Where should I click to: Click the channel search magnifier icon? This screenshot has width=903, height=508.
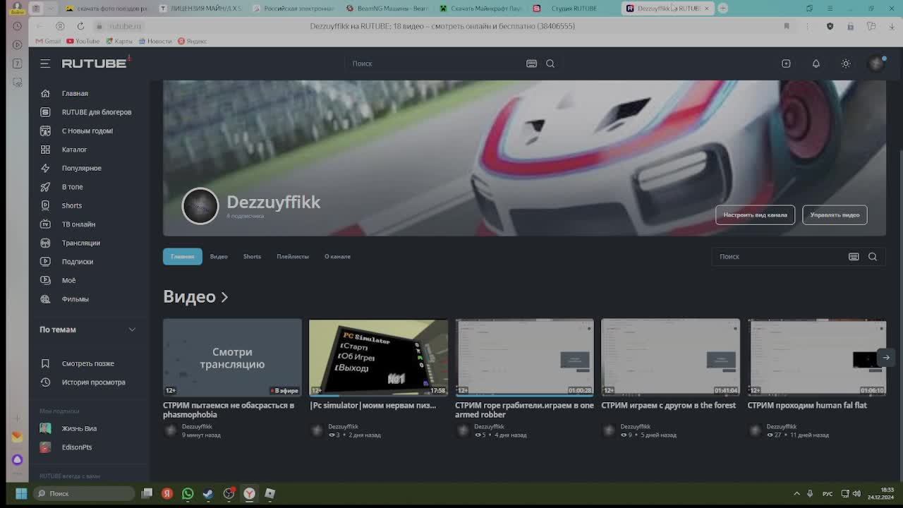click(873, 257)
